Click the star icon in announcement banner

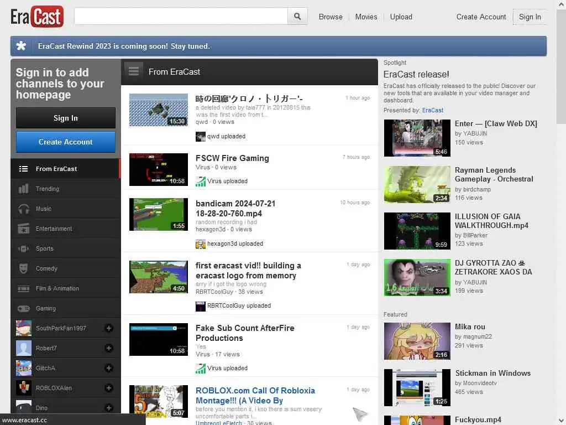point(22,46)
